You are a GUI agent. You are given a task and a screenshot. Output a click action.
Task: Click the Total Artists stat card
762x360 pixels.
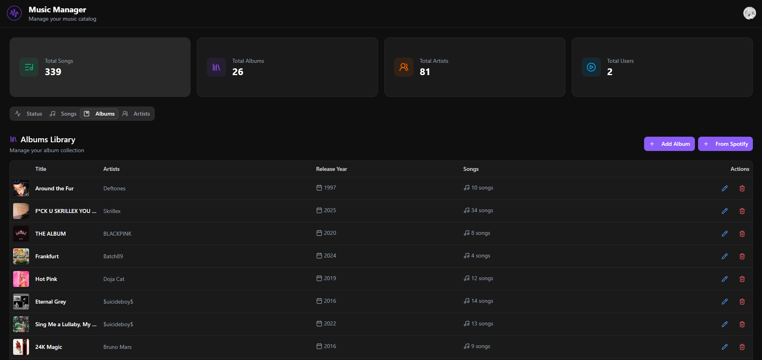(475, 67)
